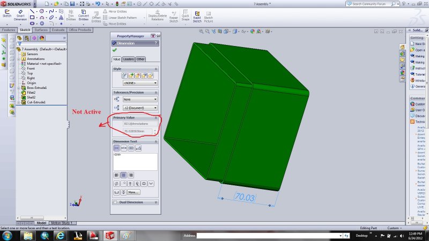Open Display/Delete Relations tool

[157, 16]
